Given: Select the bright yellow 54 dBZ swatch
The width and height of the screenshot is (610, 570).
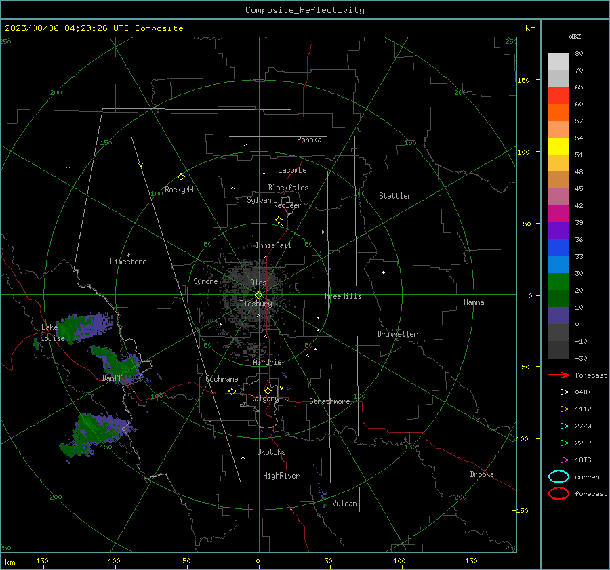Looking at the screenshot, I should [x=558, y=146].
